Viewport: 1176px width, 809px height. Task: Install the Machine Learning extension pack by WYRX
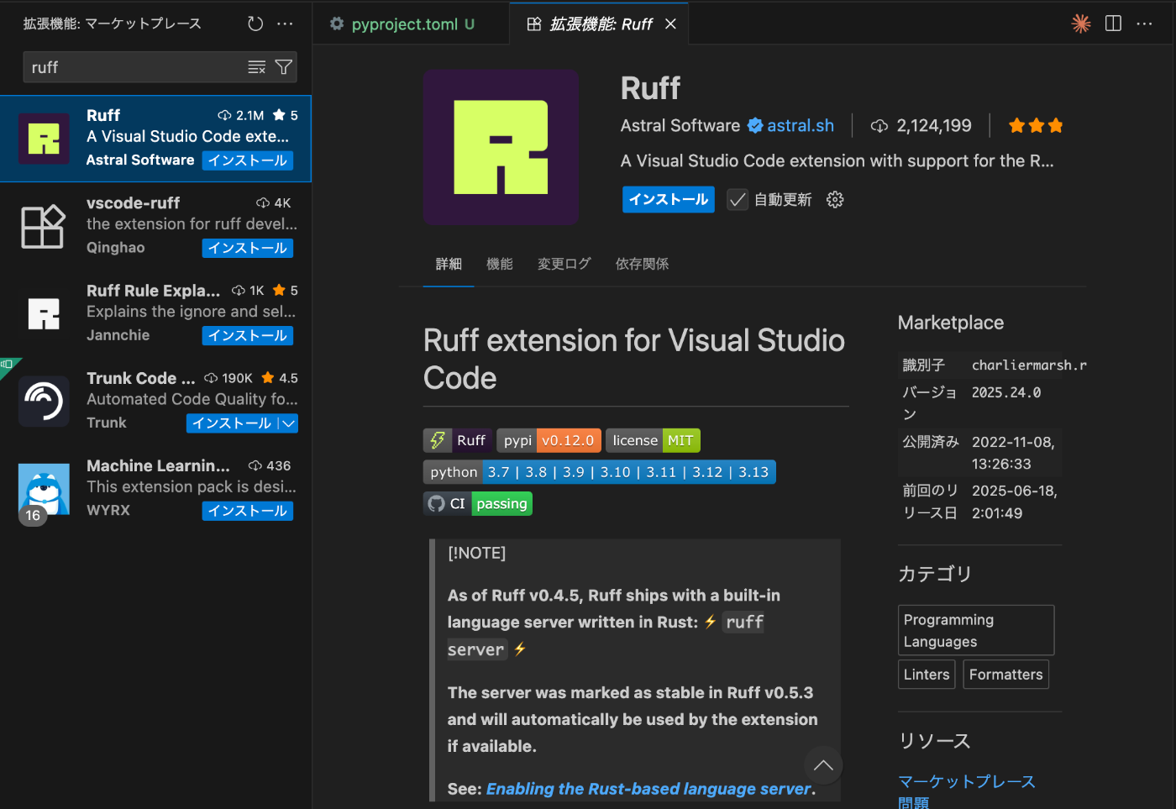(x=248, y=511)
